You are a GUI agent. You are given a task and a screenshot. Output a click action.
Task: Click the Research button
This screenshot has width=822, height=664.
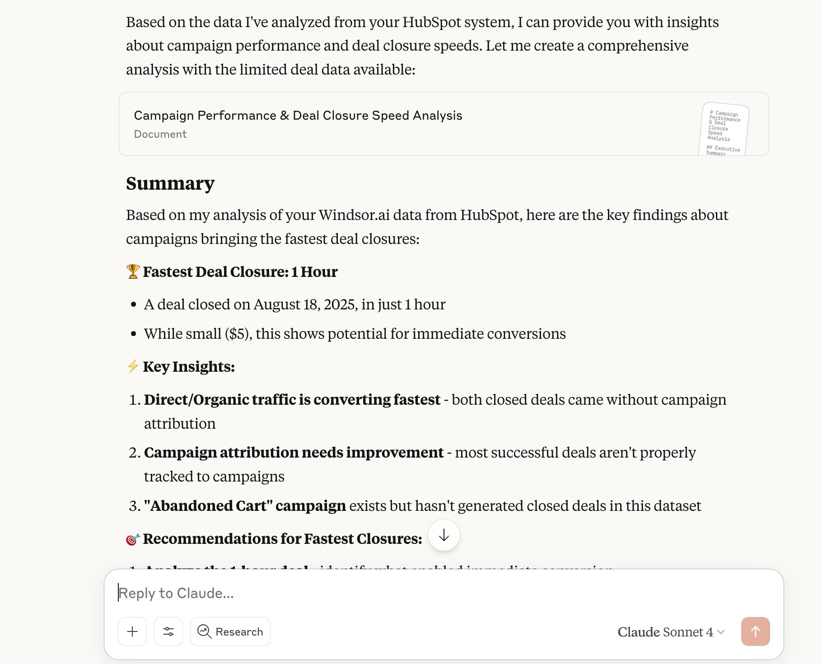point(230,631)
